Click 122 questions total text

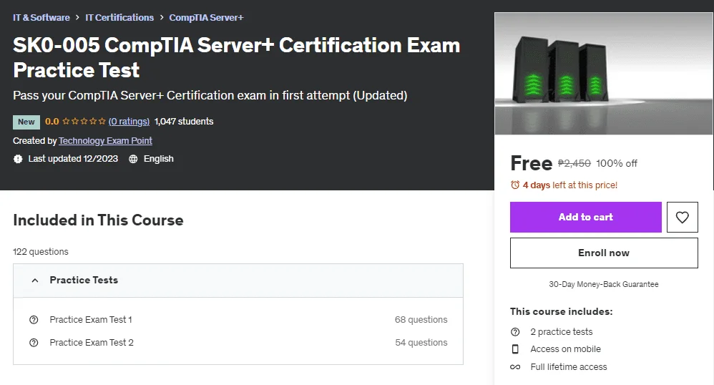(x=41, y=251)
